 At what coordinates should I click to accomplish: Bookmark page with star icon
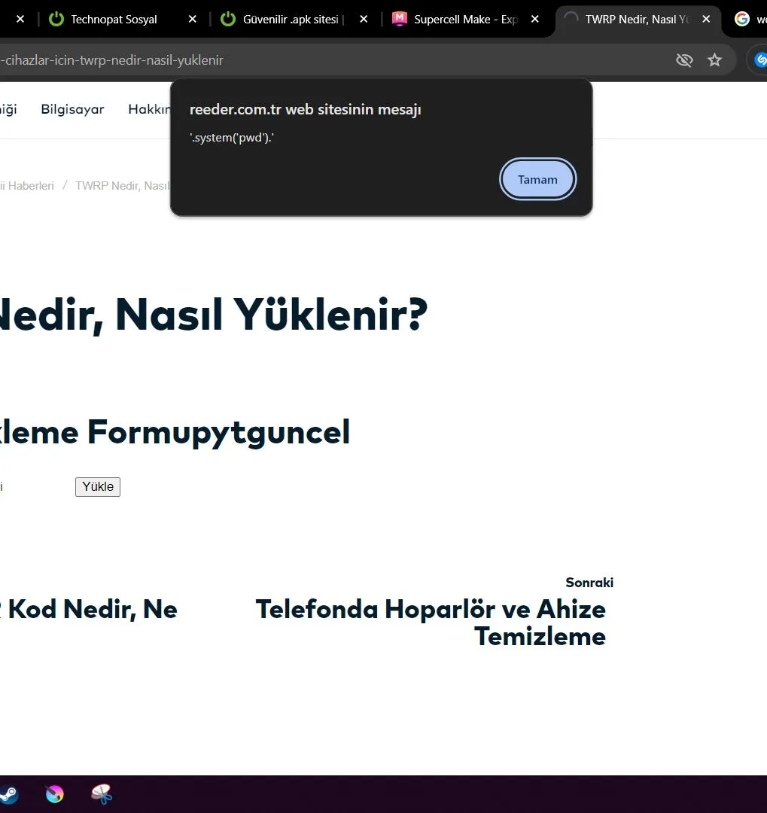point(714,60)
